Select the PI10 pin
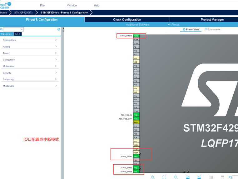238x179 pixels. coord(136,51)
